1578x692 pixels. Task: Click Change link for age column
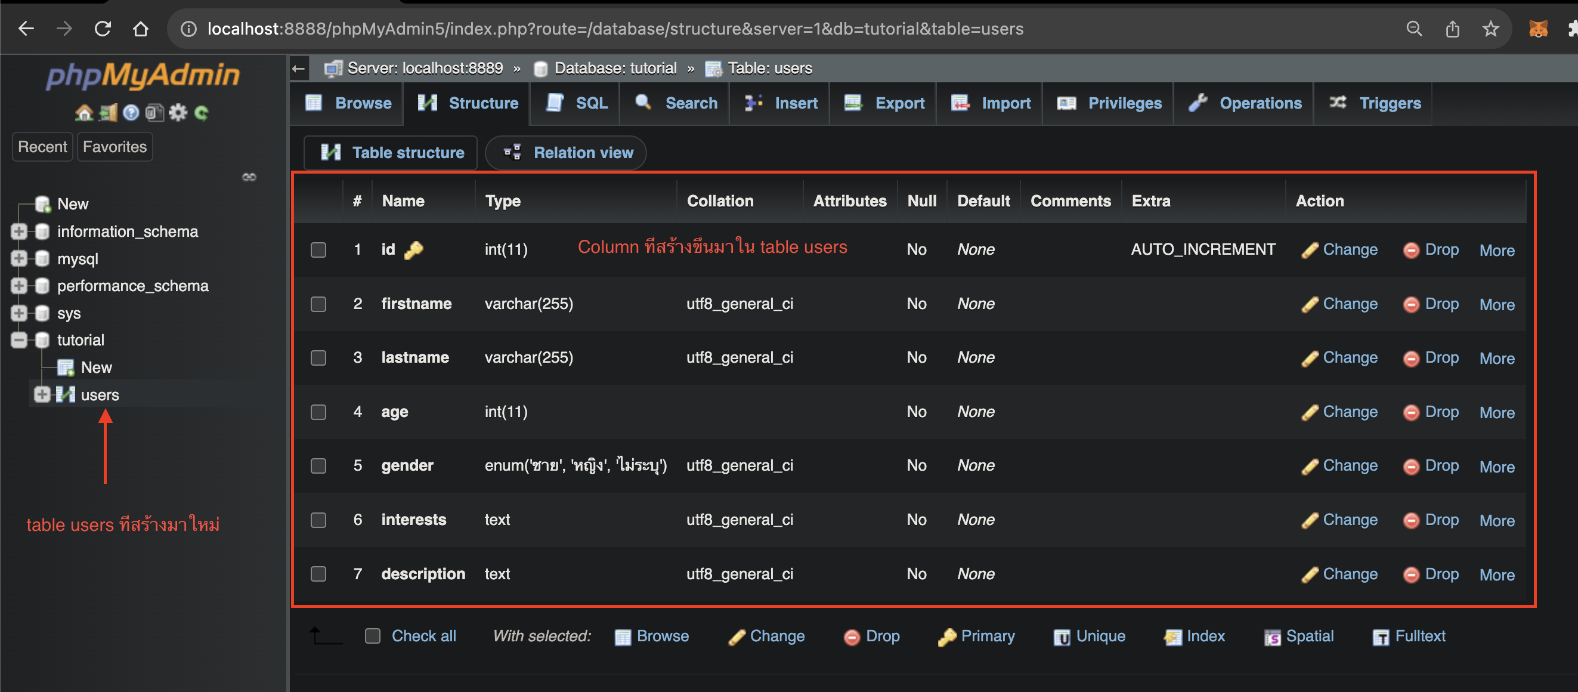pyautogui.click(x=1339, y=412)
